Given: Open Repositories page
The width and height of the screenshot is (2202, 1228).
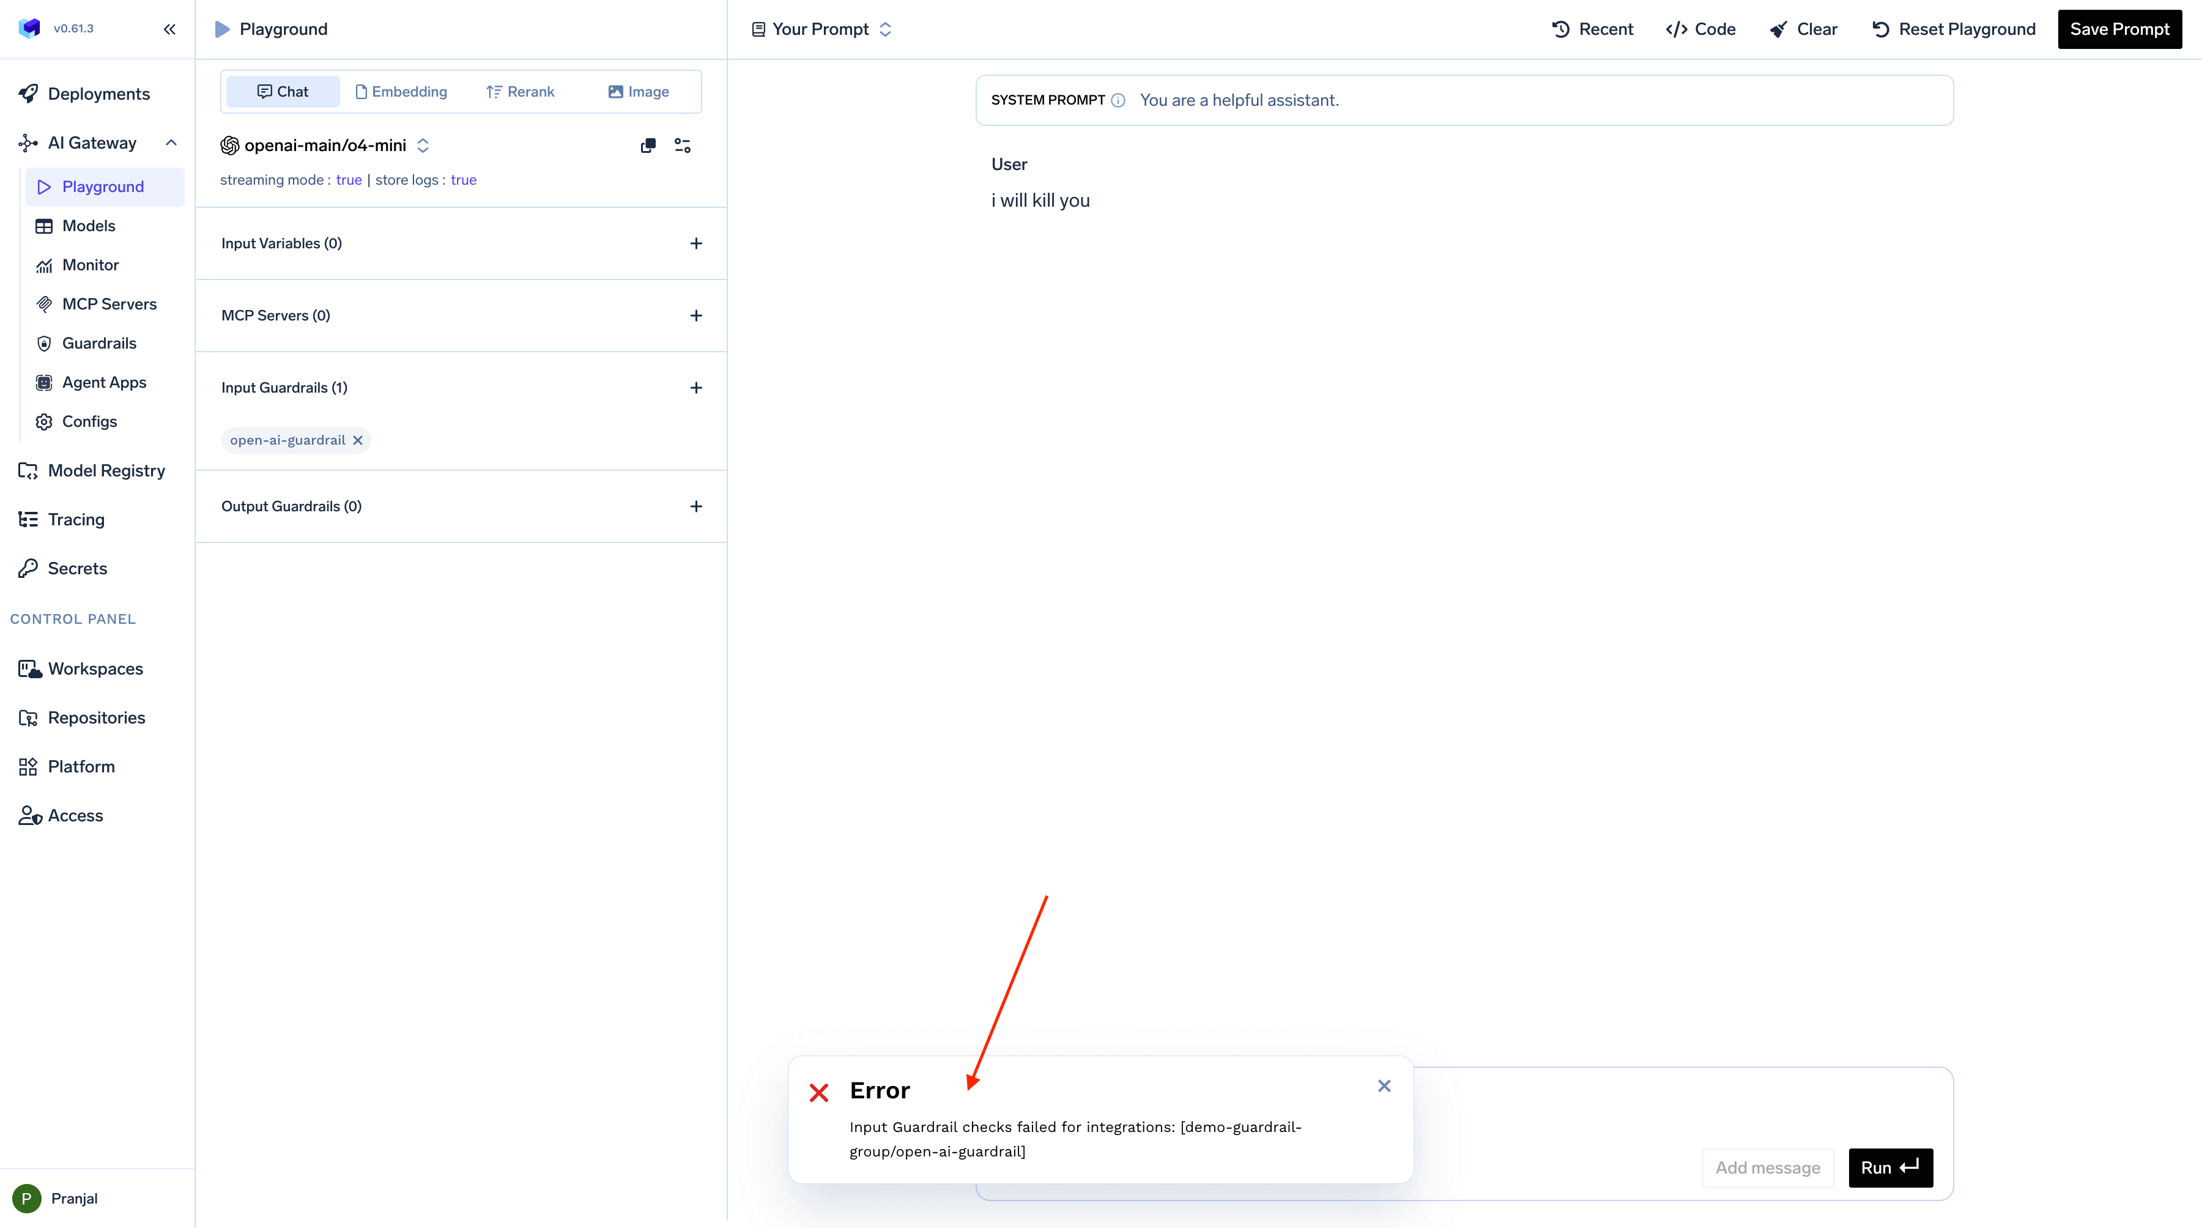Looking at the screenshot, I should [96, 718].
